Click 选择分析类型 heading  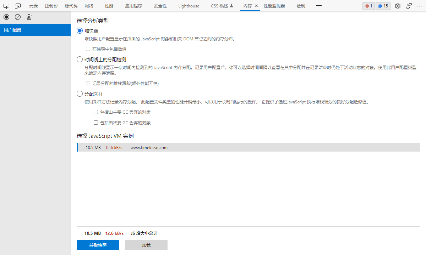point(93,21)
